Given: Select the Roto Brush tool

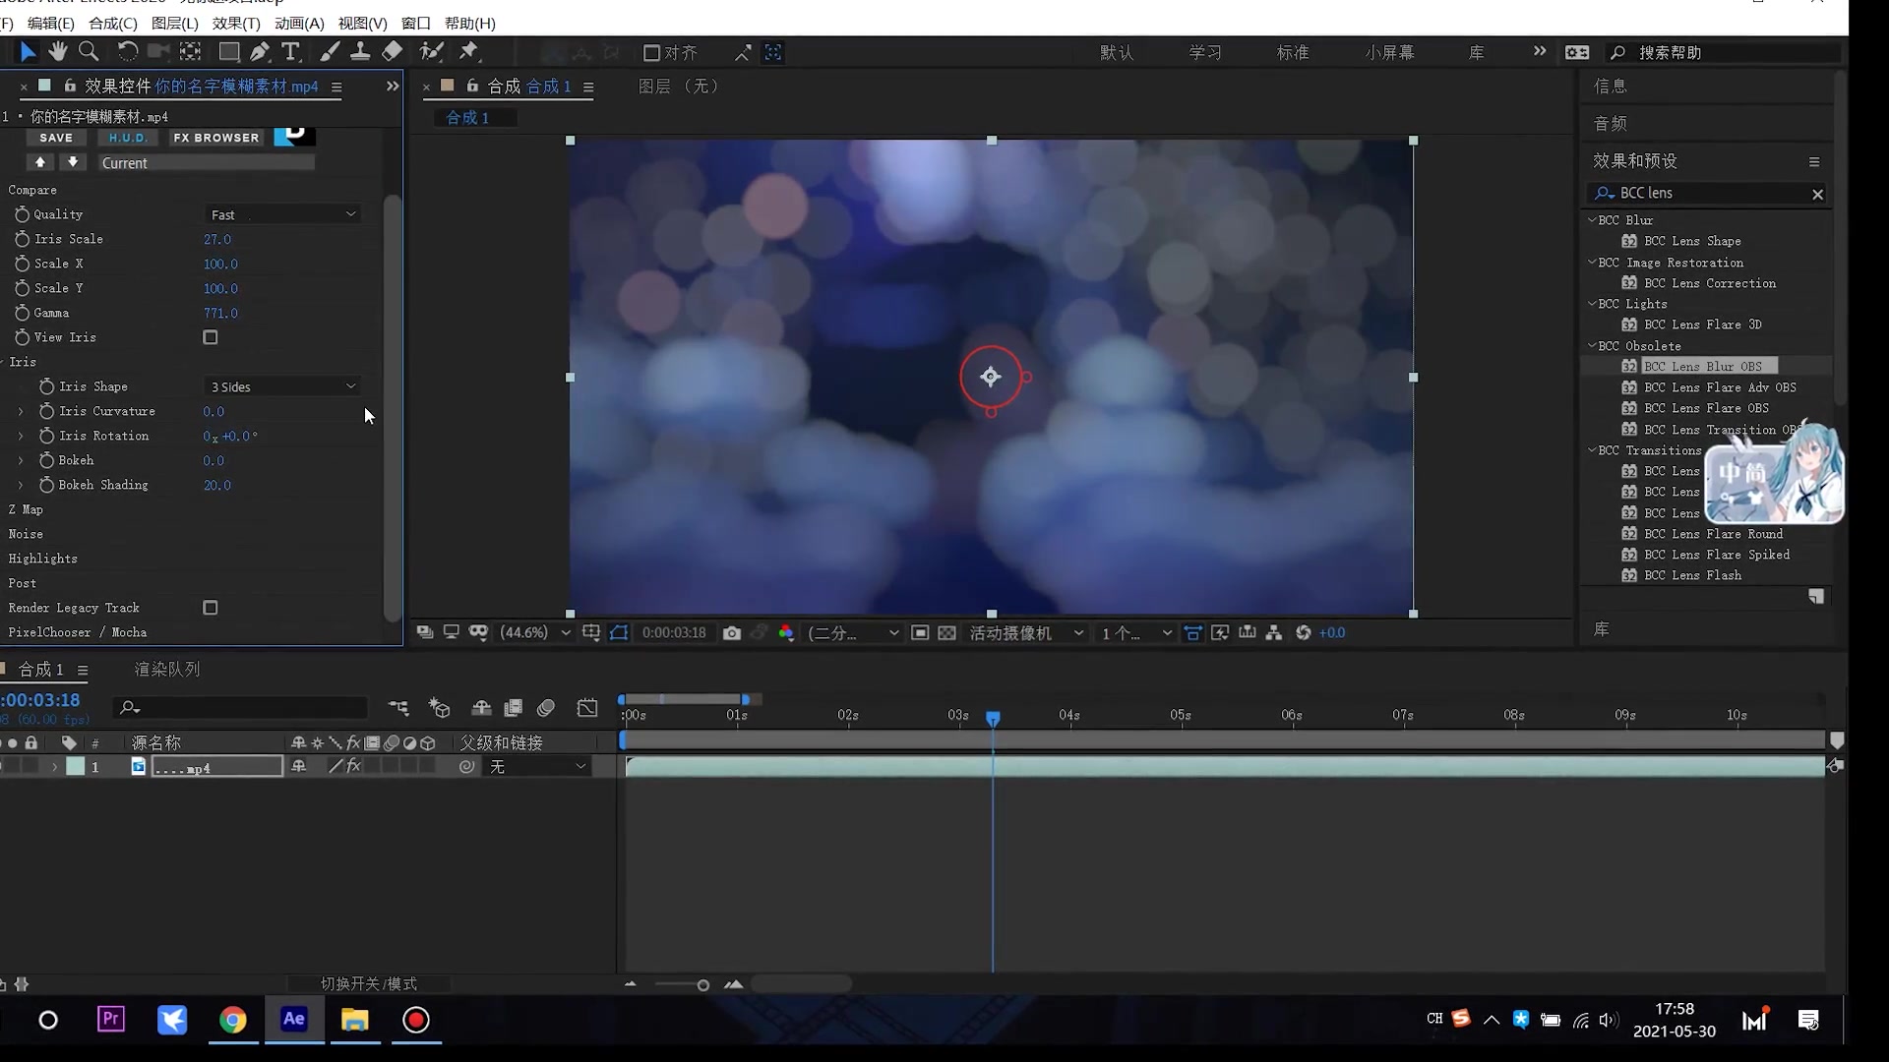Looking at the screenshot, I should tap(431, 52).
